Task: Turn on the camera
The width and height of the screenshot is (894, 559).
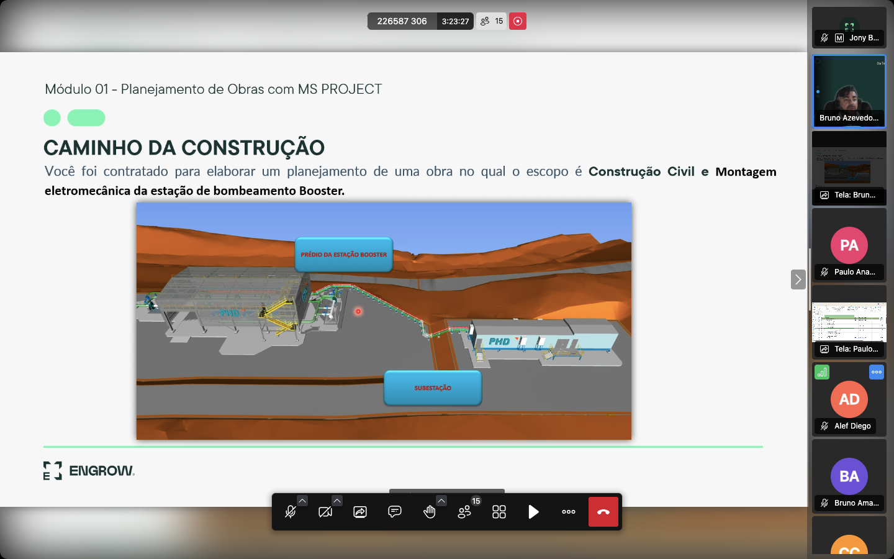Action: 325,512
